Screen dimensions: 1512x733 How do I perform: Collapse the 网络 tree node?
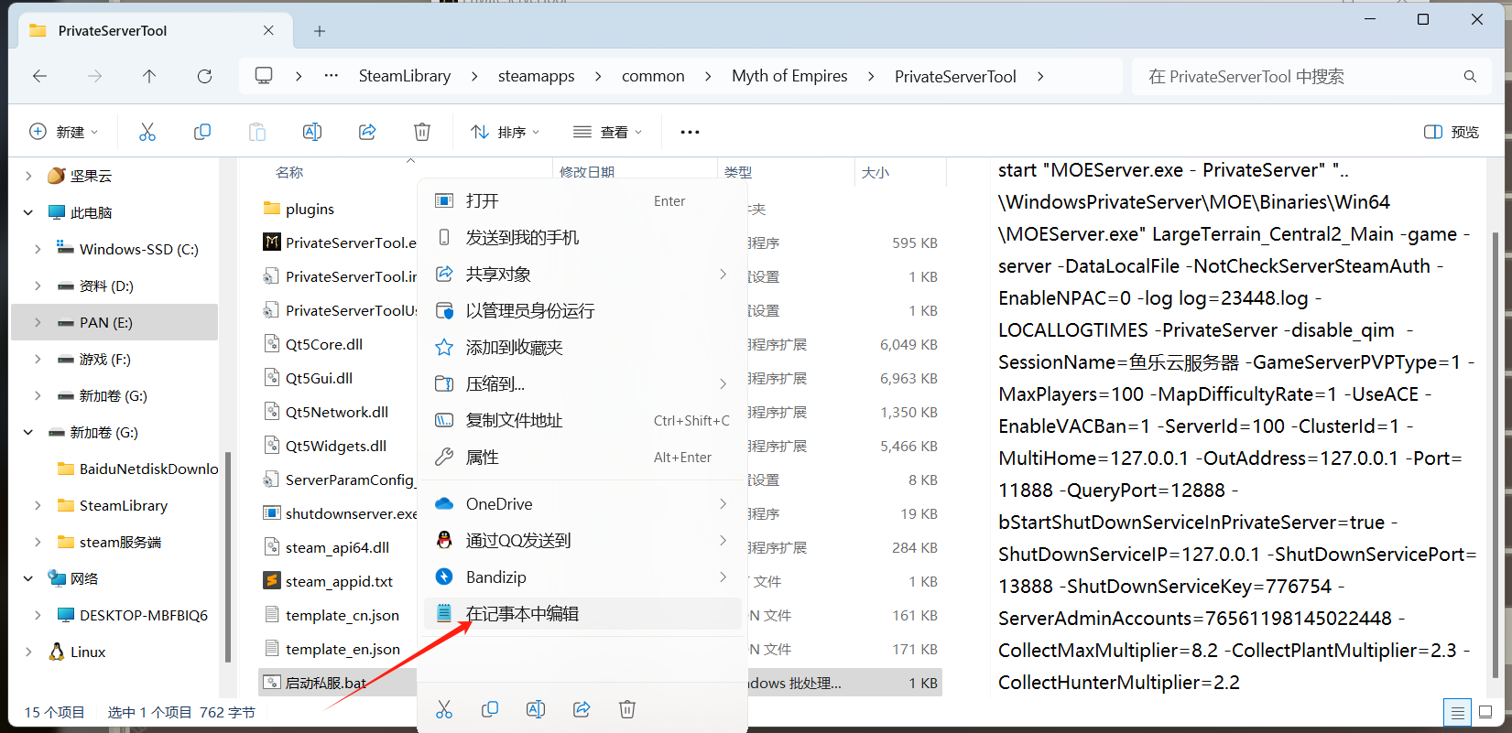pos(28,578)
